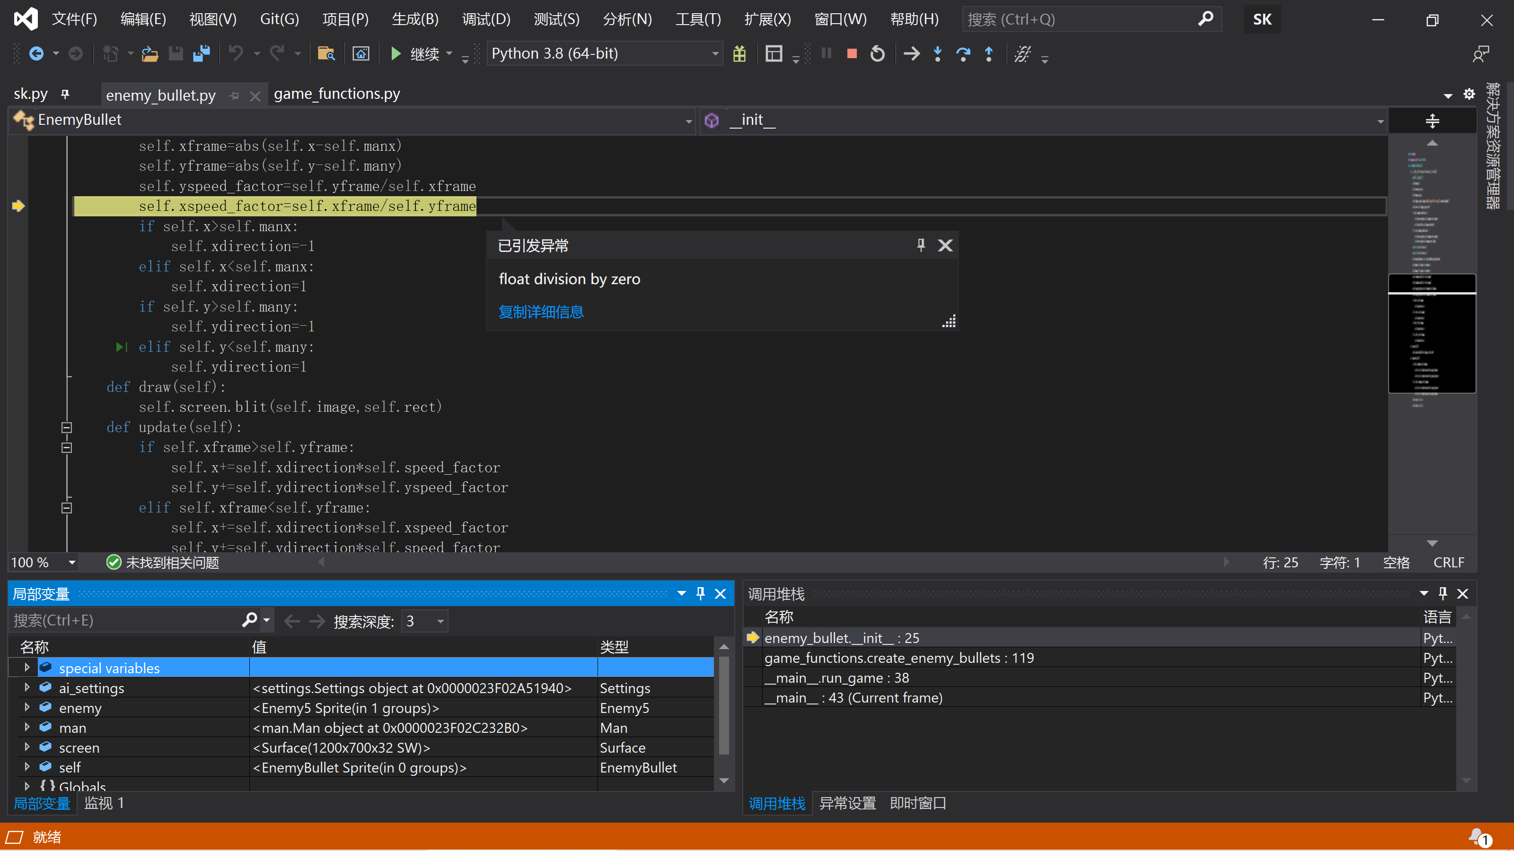The image size is (1514, 851).
Task: Pin the exception popup open
Action: 920,245
